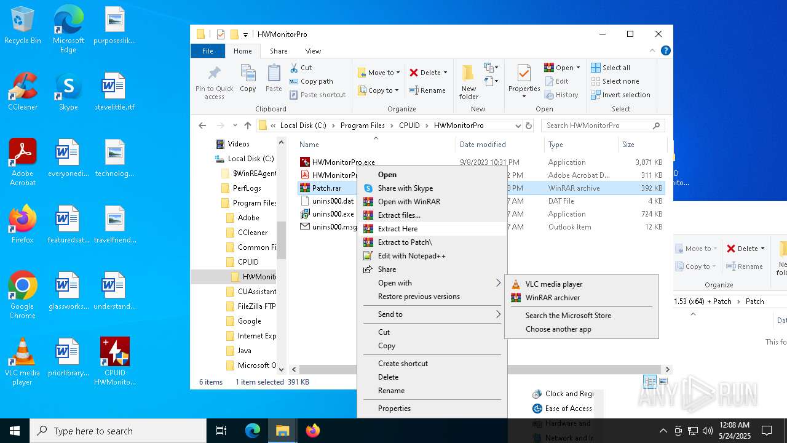Select CCleaner folder in navigation tree
This screenshot has width=787, height=443.
[x=252, y=233]
